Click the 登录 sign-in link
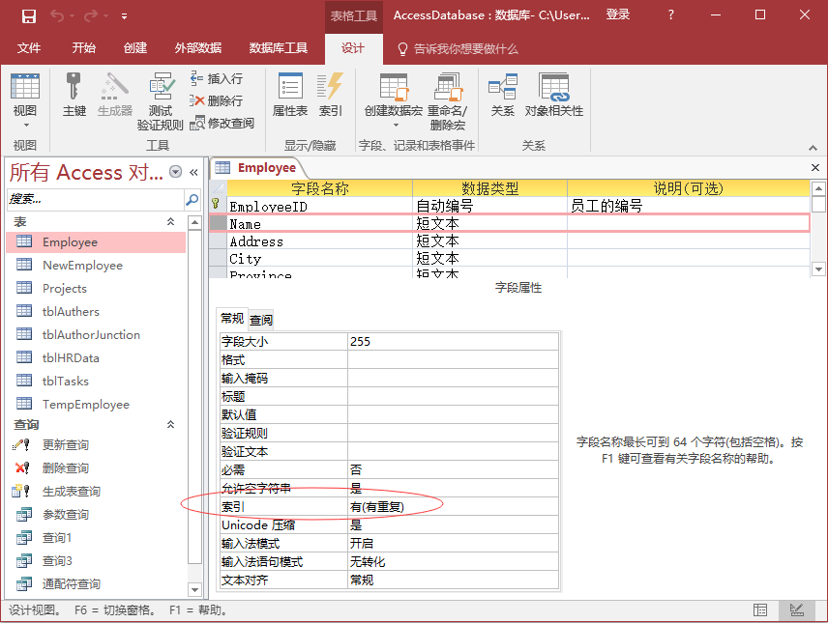828x623 pixels. coord(617,14)
